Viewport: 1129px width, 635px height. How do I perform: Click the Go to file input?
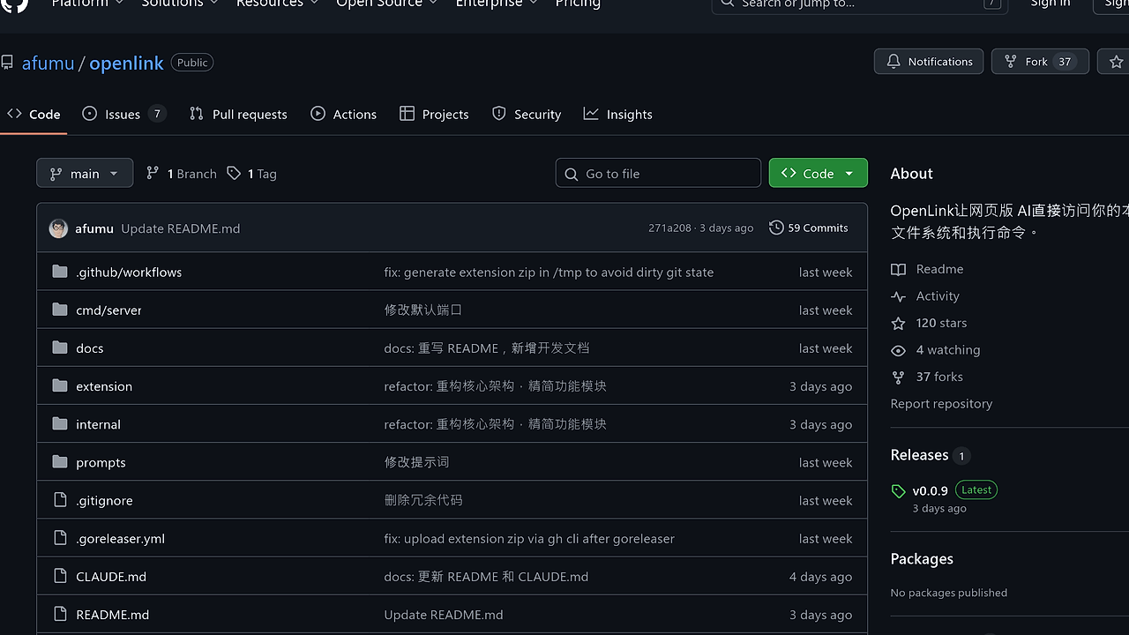coord(658,173)
